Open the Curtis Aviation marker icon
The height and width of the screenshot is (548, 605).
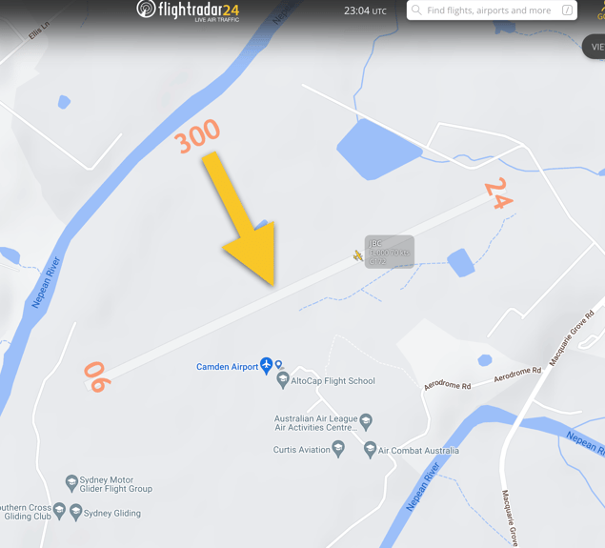pyautogui.click(x=338, y=449)
